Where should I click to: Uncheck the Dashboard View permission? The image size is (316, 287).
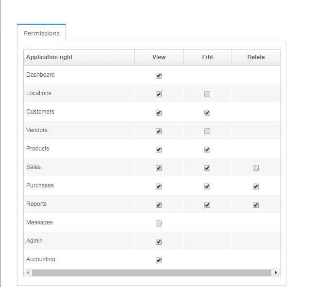[159, 76]
